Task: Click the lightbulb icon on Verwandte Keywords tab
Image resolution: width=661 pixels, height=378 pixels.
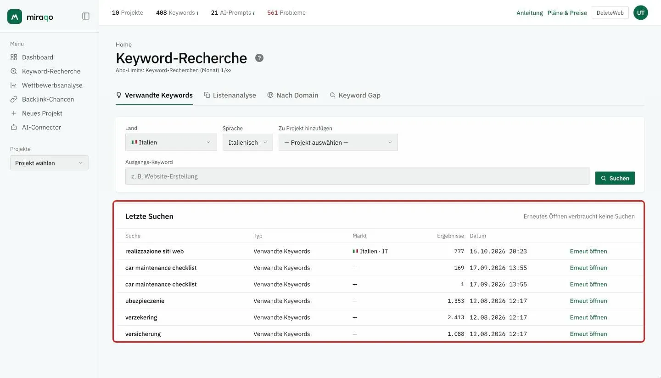Action: click(x=119, y=95)
